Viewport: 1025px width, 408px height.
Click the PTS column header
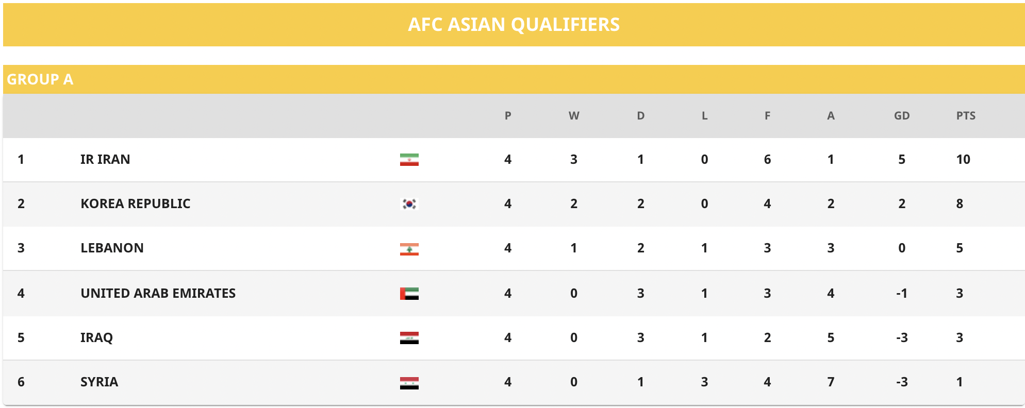coord(966,116)
